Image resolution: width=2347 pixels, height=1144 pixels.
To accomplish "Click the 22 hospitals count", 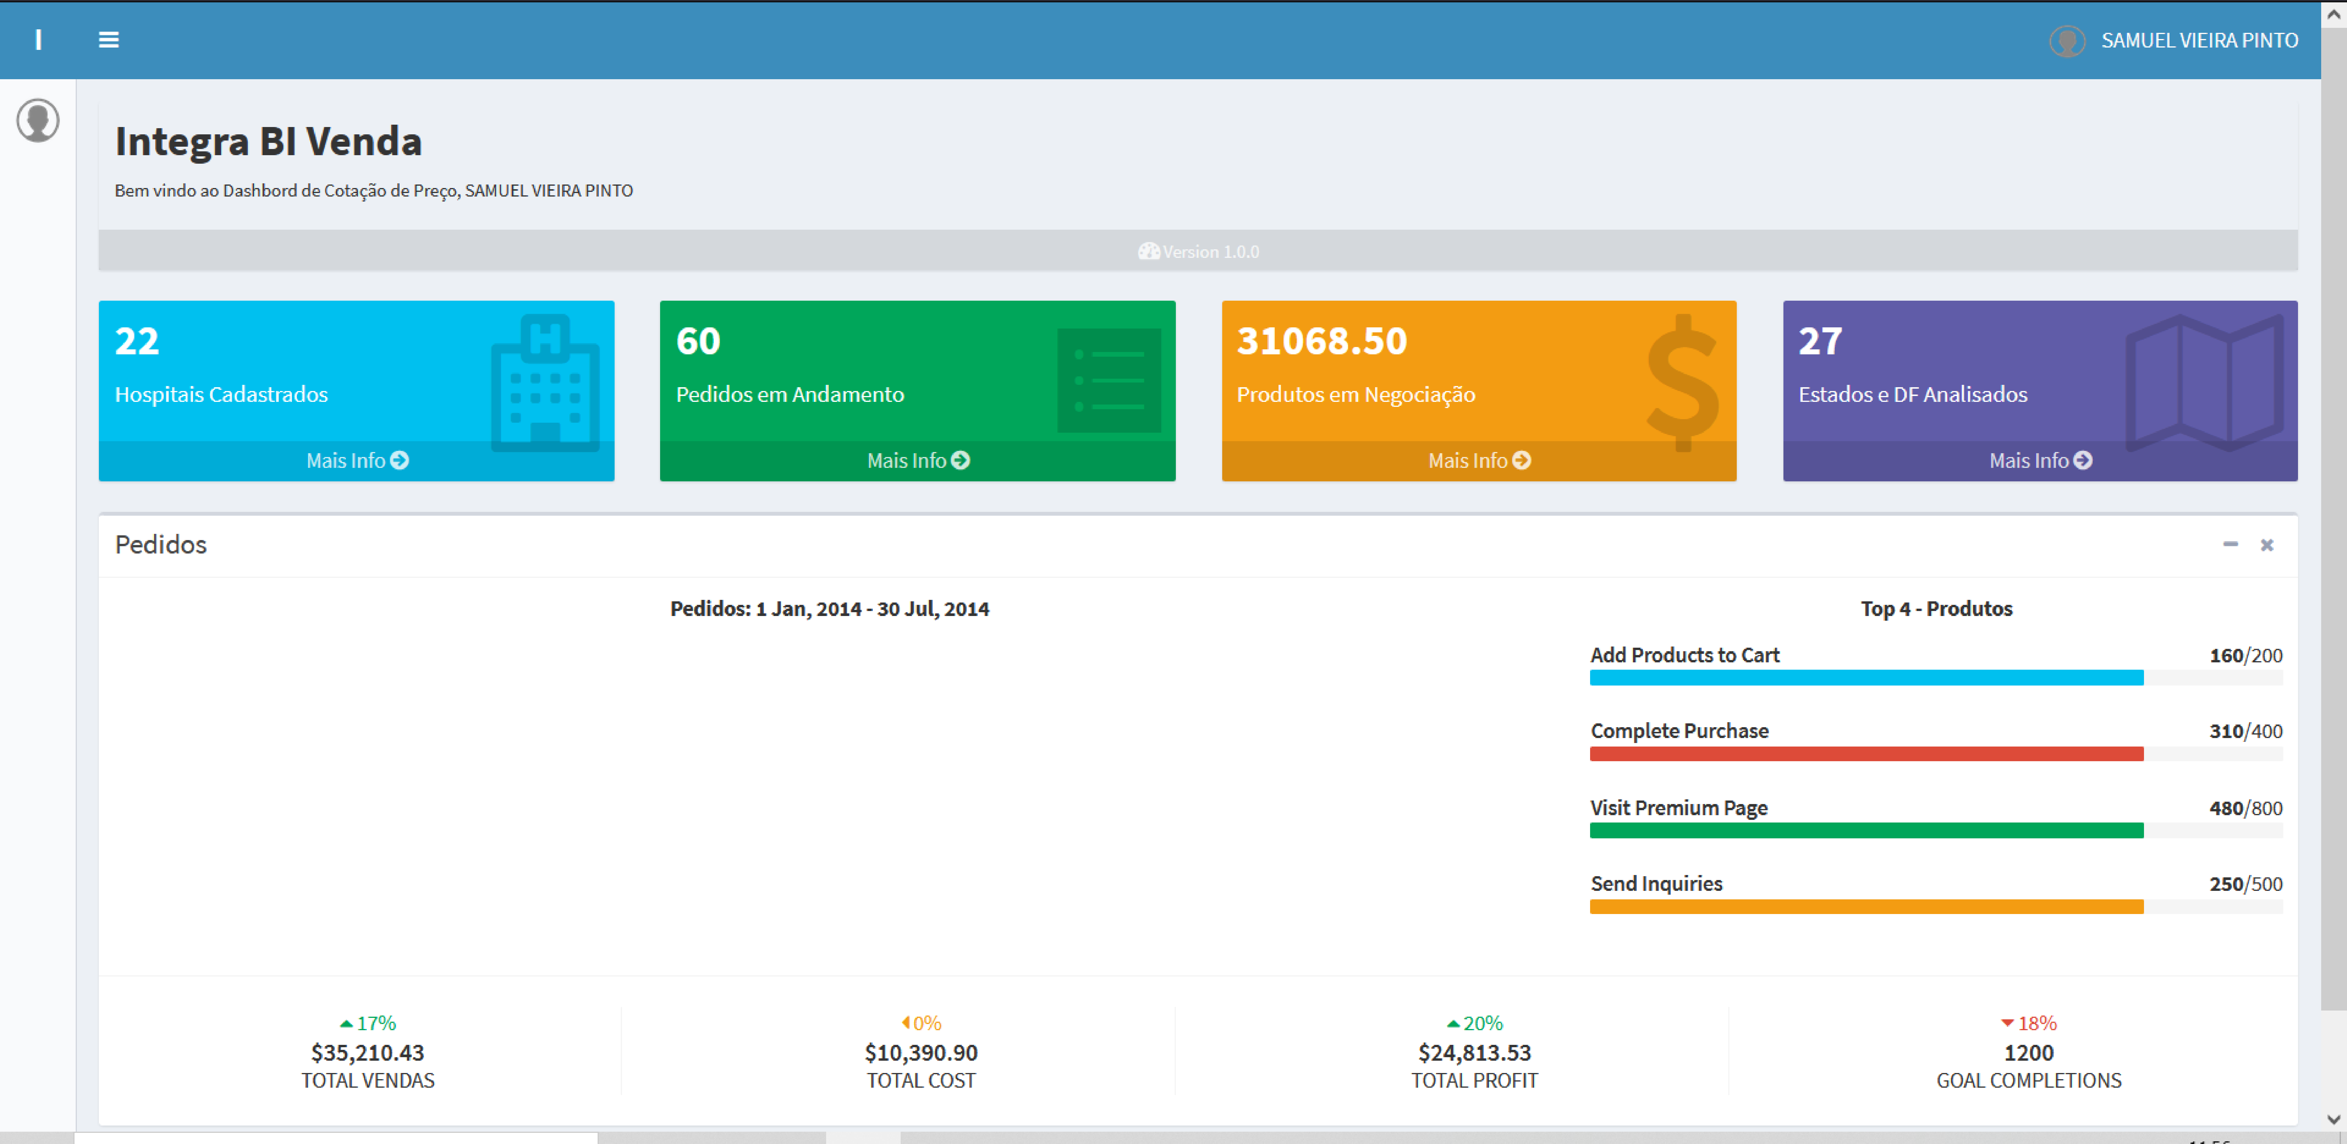I will click(x=137, y=341).
